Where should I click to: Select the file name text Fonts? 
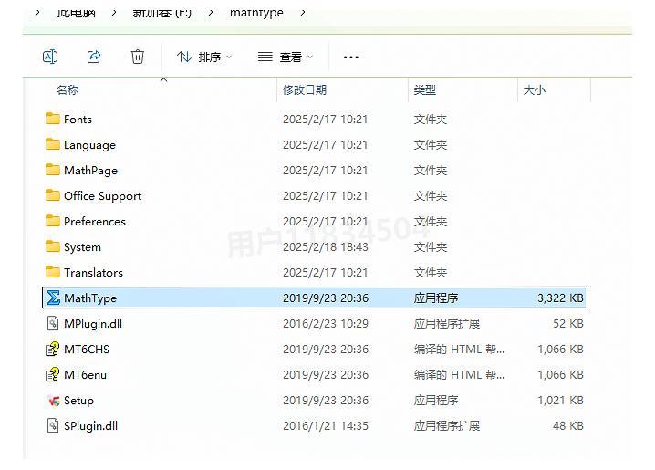coord(78,120)
